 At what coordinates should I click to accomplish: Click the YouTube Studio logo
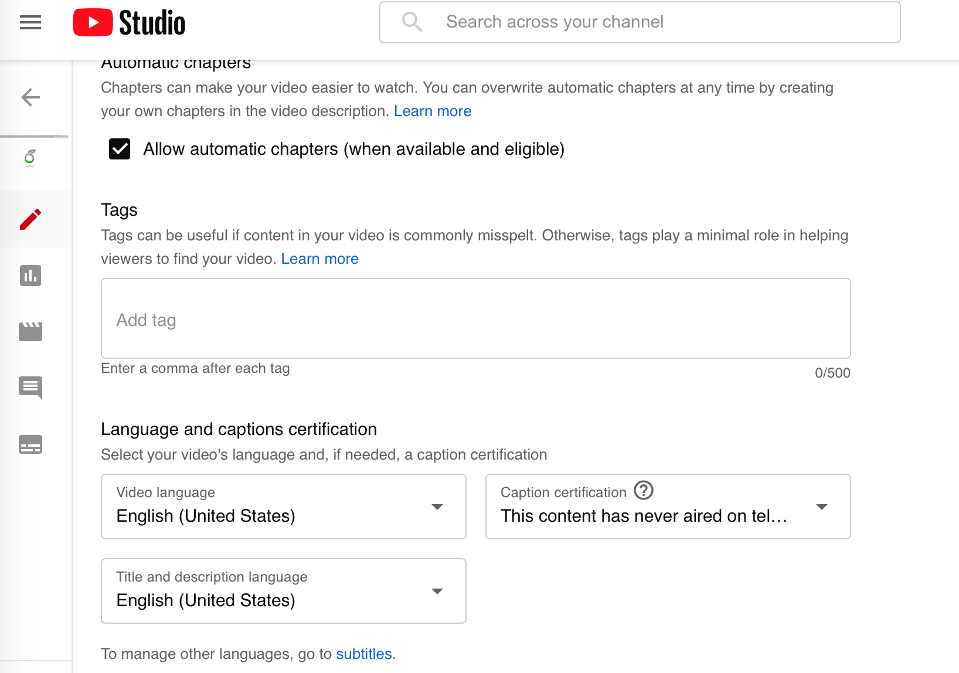(x=129, y=23)
